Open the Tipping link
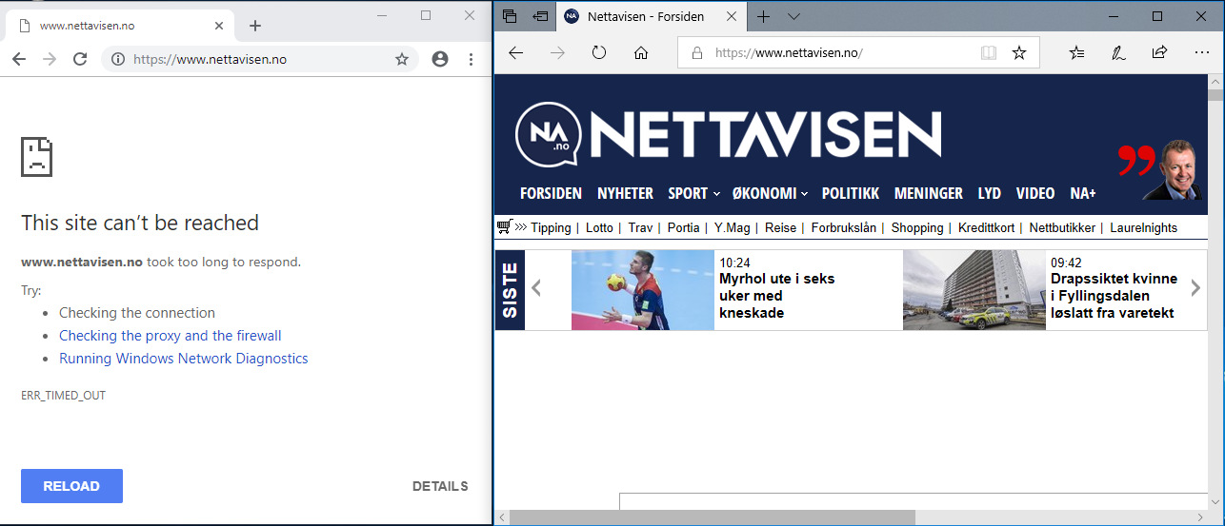This screenshot has width=1225, height=526. (x=551, y=228)
